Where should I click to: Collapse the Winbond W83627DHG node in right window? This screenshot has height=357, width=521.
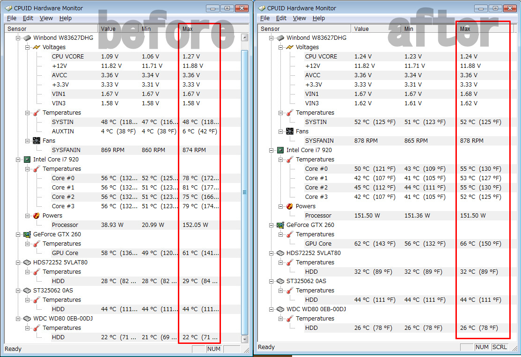(272, 38)
